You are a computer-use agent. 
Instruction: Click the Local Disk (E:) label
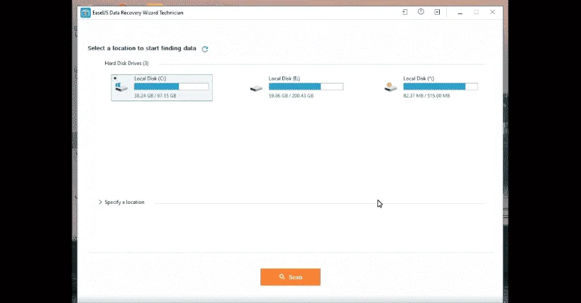284,79
